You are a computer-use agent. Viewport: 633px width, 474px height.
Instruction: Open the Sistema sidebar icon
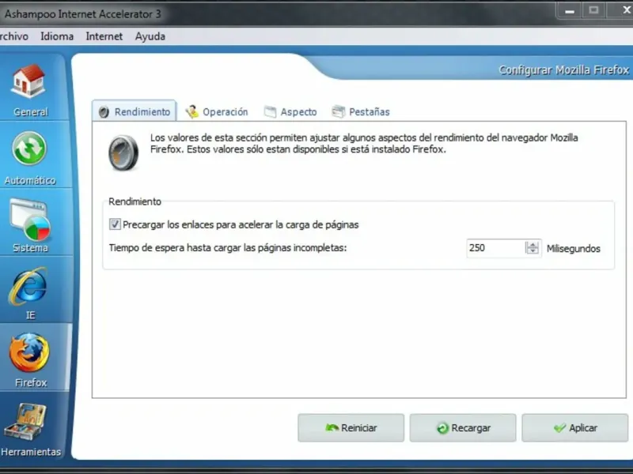point(29,220)
